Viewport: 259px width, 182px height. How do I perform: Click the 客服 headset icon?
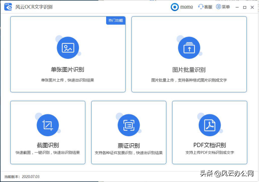point(201,7)
